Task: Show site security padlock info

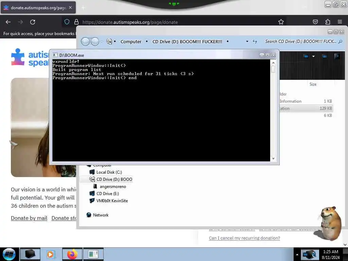Action: (x=76, y=22)
